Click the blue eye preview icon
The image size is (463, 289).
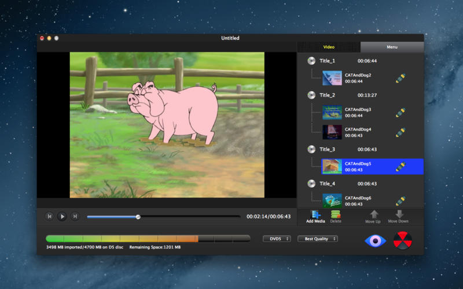pyautogui.click(x=375, y=240)
